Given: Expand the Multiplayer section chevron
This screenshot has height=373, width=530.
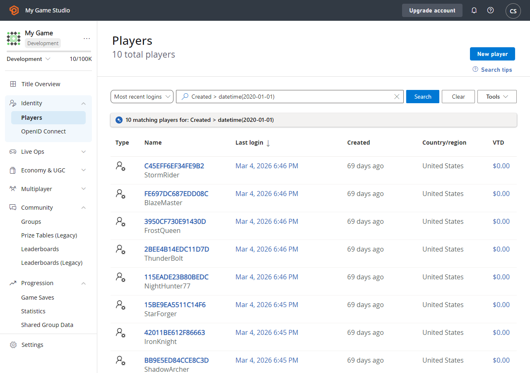Looking at the screenshot, I should click(x=84, y=189).
